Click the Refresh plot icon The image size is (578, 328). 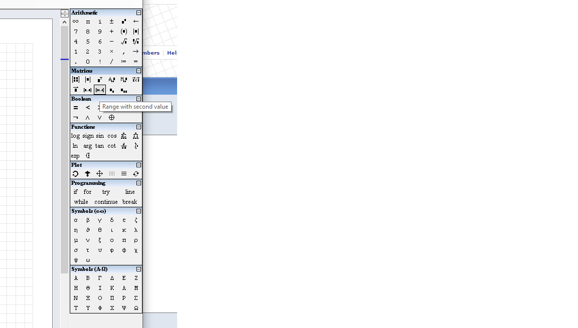click(x=136, y=174)
